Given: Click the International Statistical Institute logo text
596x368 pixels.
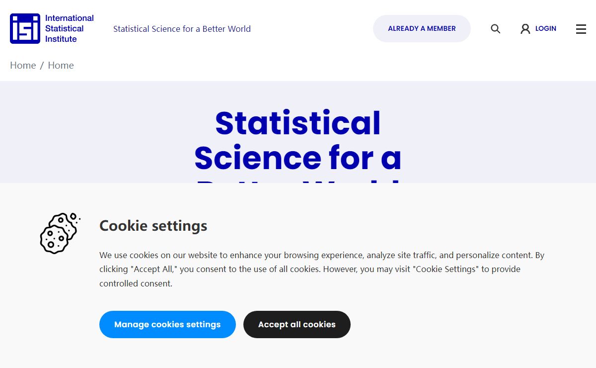Looking at the screenshot, I should coord(70,28).
